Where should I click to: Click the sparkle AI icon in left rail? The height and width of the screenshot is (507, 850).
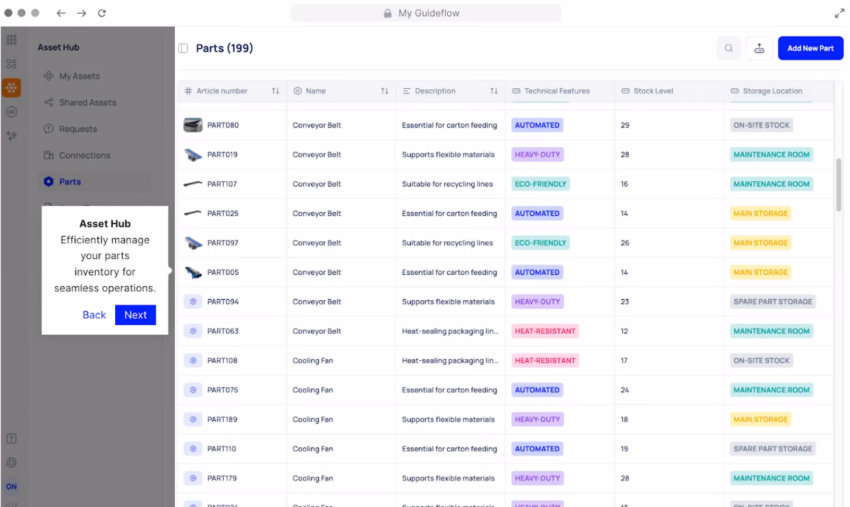coord(12,136)
